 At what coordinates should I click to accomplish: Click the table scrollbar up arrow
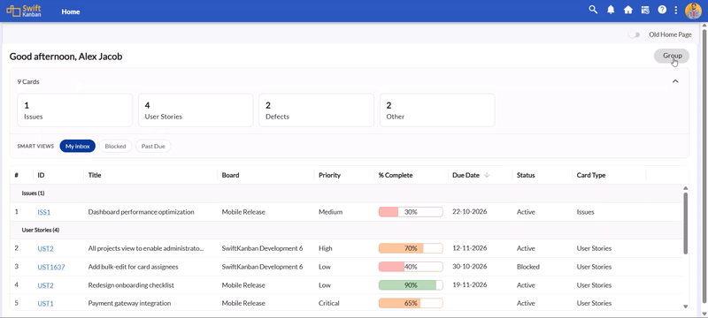(x=685, y=188)
